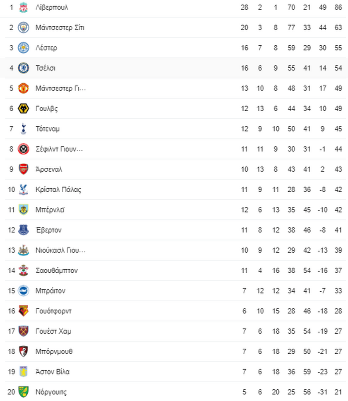Click the Leicester fox crest icon
Image resolution: width=348 pixels, height=401 pixels.
[x=23, y=48]
